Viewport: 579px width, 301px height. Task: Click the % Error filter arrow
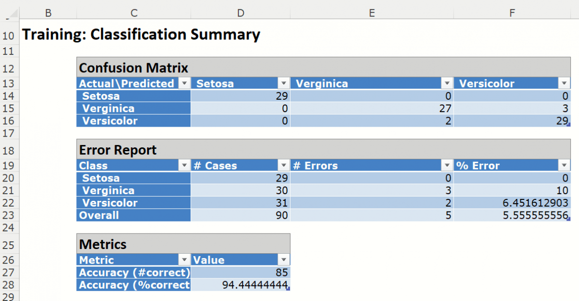(564, 166)
